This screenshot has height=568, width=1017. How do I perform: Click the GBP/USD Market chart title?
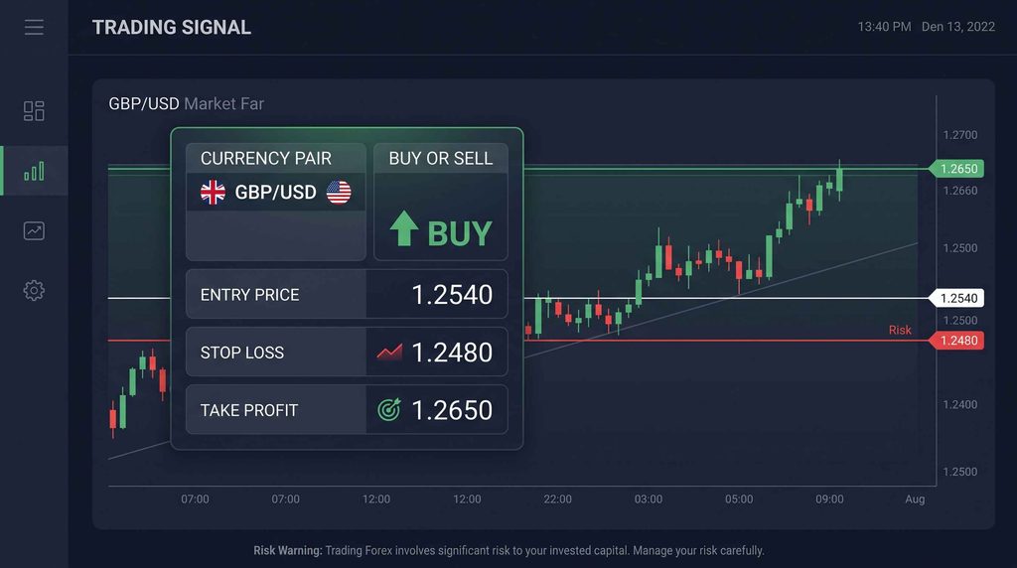click(186, 103)
